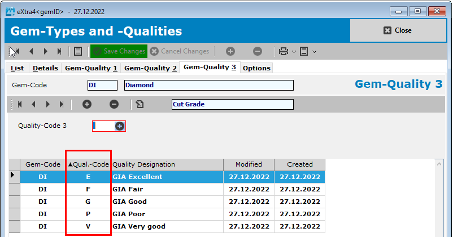Click Gem-Code field containing DI

(103, 85)
